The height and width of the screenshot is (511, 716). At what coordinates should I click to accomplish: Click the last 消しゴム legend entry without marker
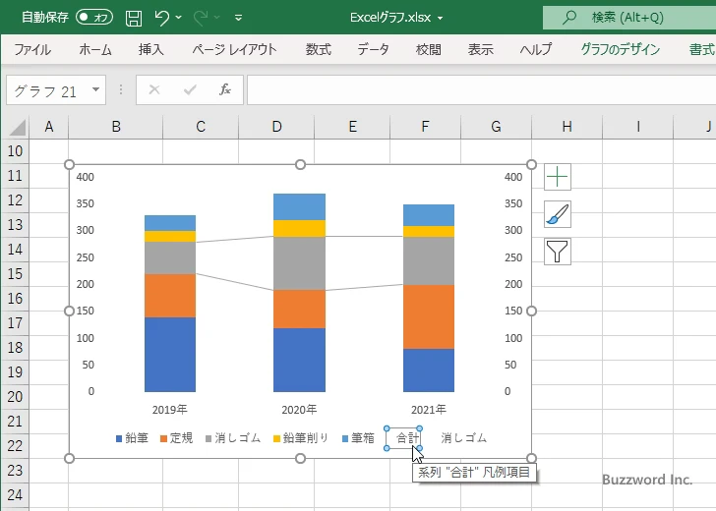click(x=464, y=438)
